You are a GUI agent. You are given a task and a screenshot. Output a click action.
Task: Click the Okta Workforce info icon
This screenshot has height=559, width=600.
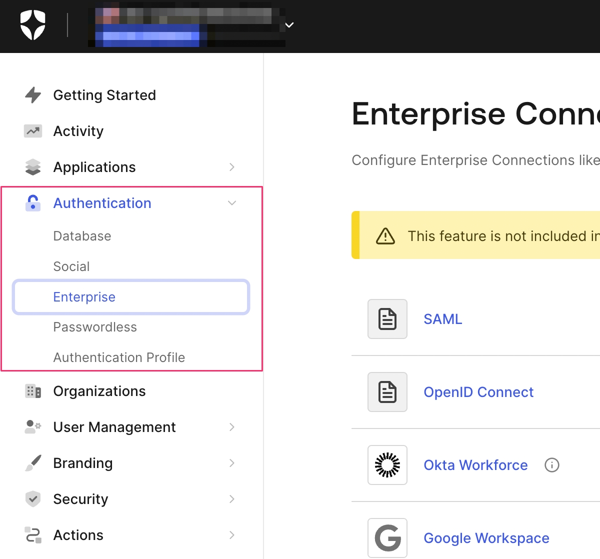pos(551,465)
